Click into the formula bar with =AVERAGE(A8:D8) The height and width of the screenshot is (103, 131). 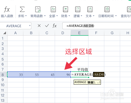click(x=96, y=26)
